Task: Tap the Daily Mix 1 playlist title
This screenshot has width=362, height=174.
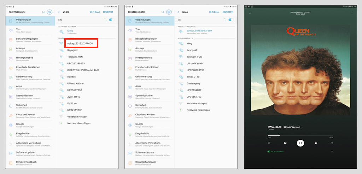Action: click(x=300, y=14)
